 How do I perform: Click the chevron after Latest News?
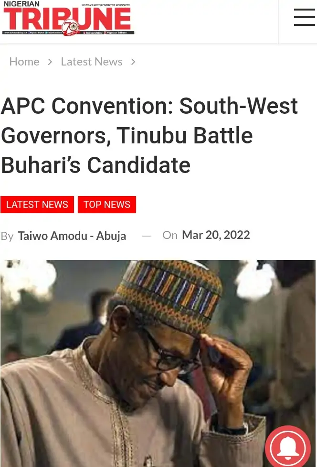133,62
